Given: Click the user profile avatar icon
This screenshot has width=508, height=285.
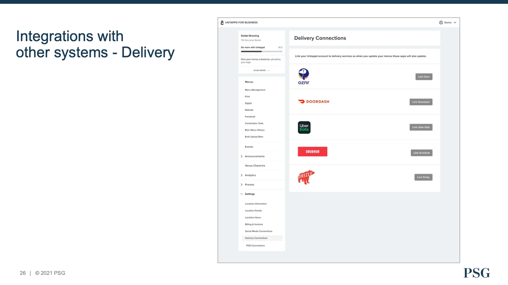Looking at the screenshot, I should [x=441, y=22].
